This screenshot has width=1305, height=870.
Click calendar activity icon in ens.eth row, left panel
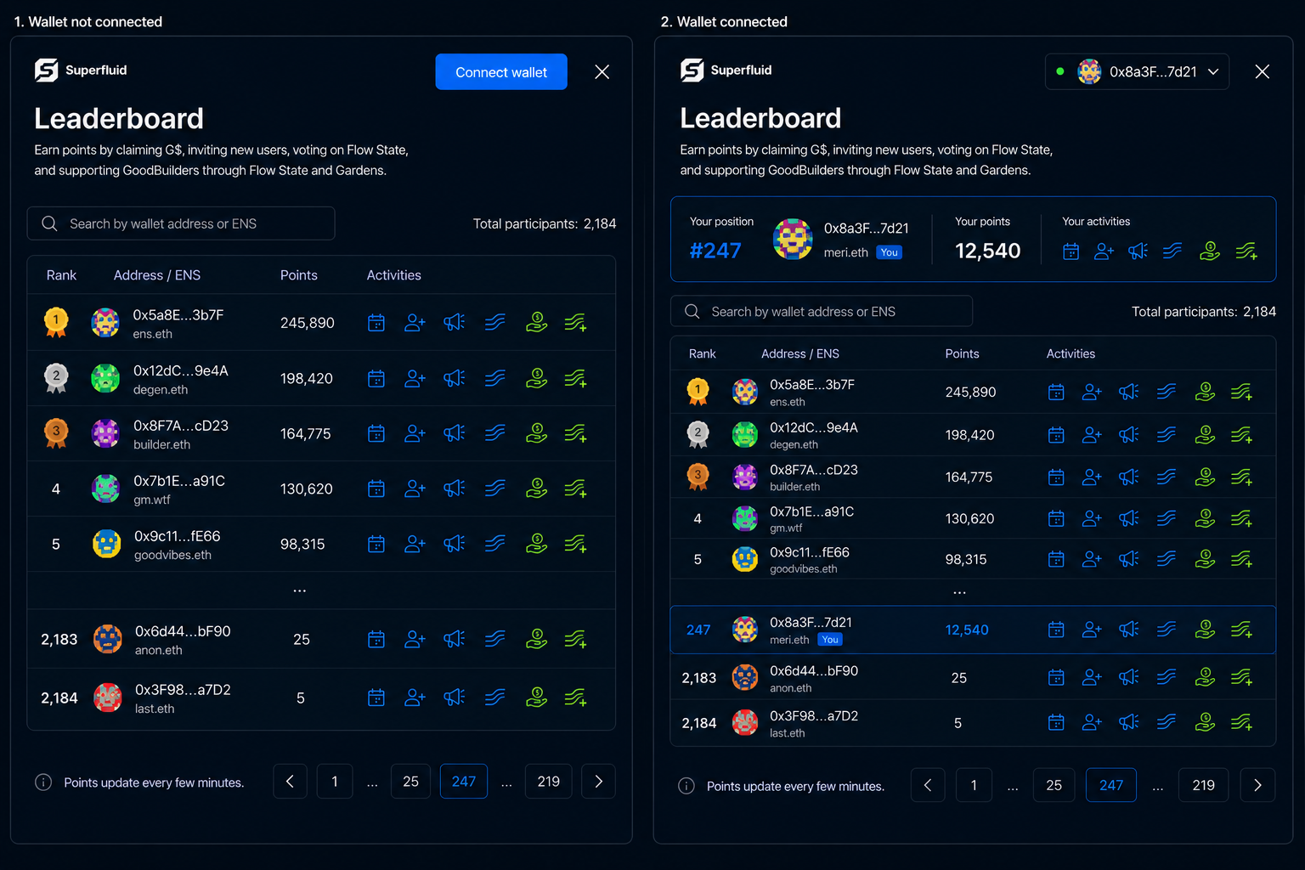point(376,323)
